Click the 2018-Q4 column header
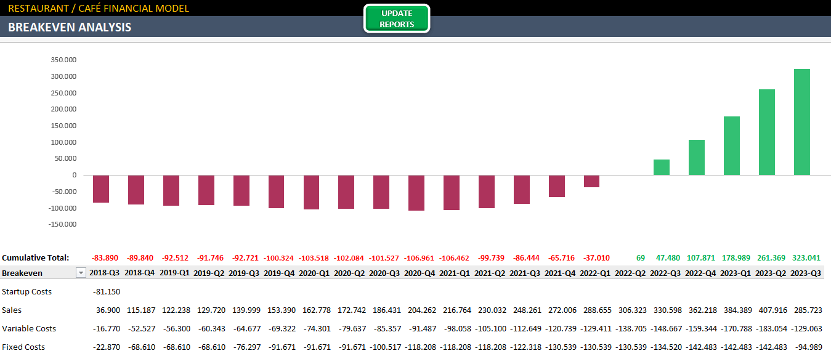Screen dimensions: 831x364 140,273
